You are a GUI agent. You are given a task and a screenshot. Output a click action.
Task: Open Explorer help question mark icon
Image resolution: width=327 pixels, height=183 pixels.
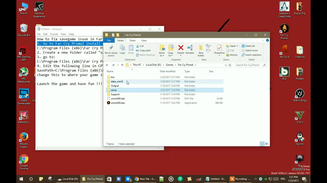pyautogui.click(x=267, y=40)
